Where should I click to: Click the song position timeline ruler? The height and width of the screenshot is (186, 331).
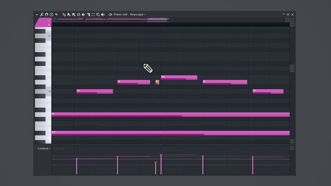pyautogui.click(x=171, y=24)
